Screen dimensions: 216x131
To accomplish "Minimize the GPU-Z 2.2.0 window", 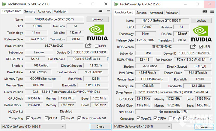I will [185, 4].
